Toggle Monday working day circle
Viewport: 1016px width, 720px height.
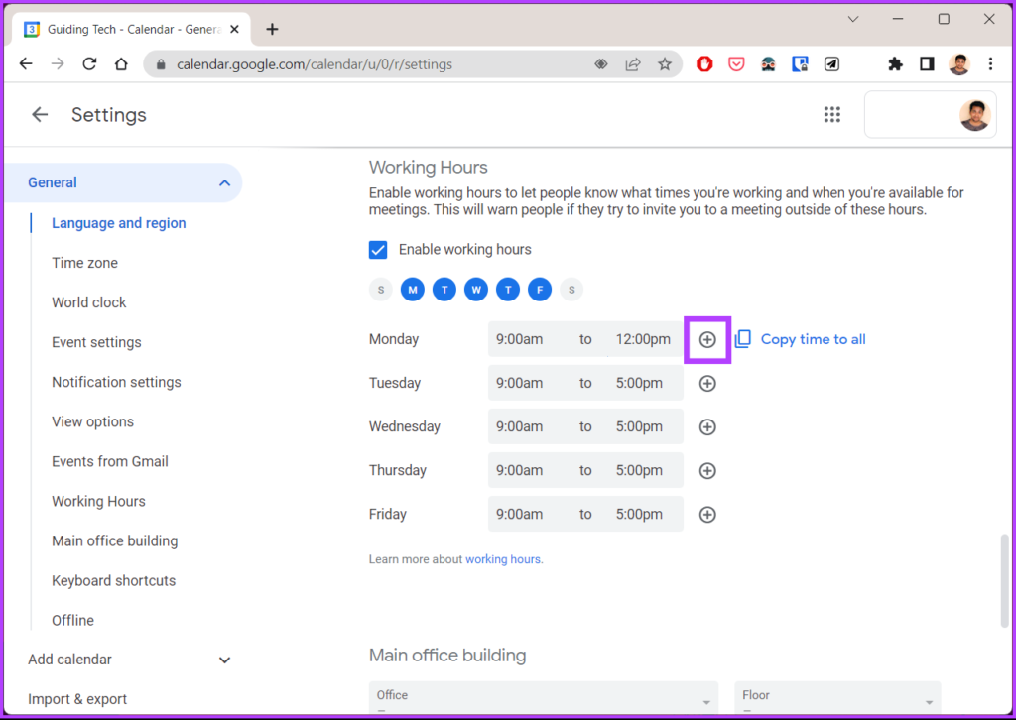413,290
